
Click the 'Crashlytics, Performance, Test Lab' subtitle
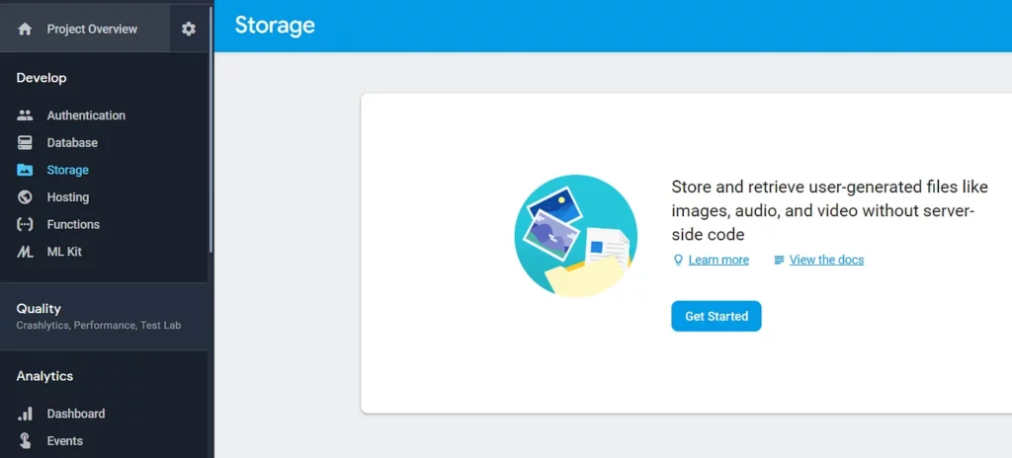99,325
